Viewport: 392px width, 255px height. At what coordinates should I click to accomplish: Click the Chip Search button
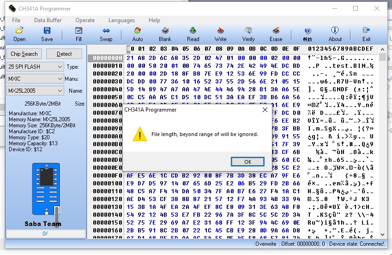pos(24,54)
